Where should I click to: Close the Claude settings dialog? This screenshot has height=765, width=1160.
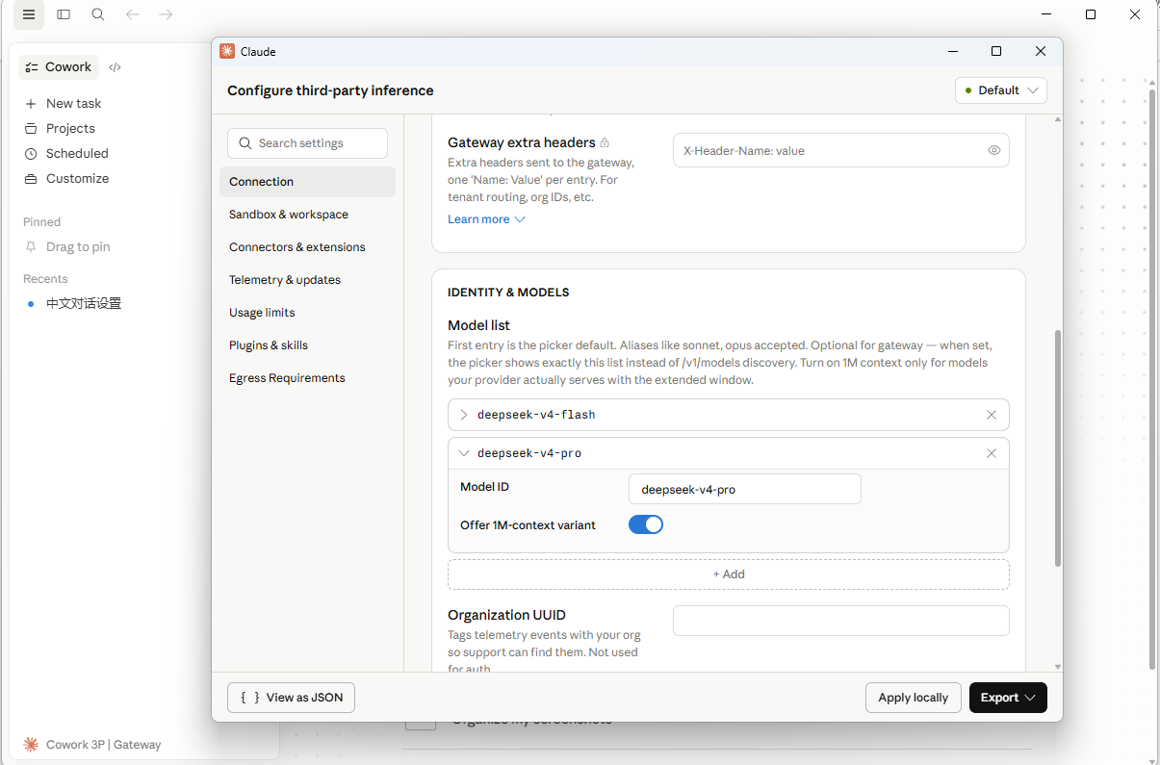click(x=1041, y=51)
